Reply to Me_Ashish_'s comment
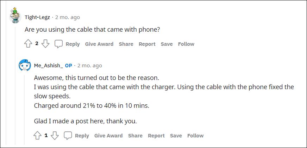 tap(82, 136)
